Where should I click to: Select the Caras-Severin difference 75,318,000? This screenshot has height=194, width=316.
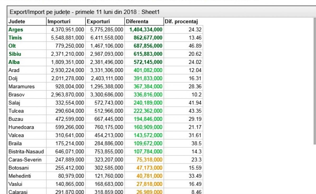(144, 160)
